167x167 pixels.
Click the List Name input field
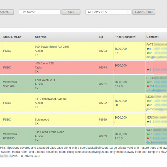click(40, 12)
